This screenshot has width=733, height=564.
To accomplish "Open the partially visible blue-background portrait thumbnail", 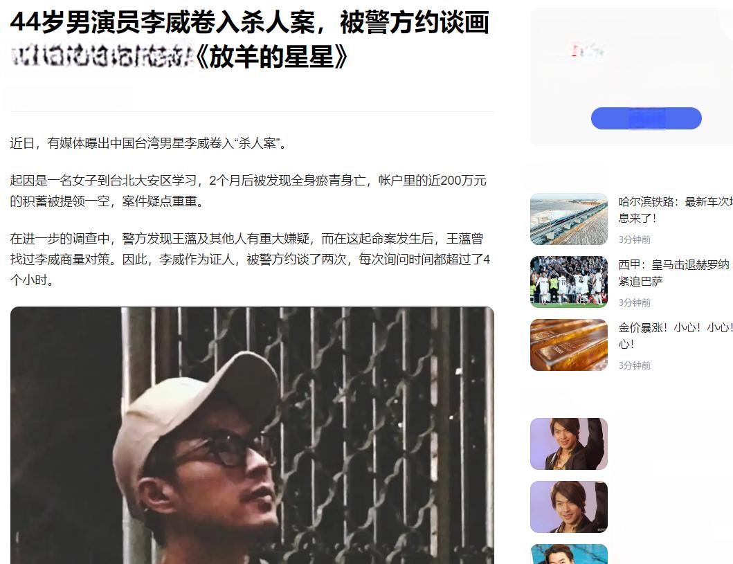I will 568,554.
